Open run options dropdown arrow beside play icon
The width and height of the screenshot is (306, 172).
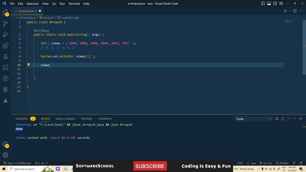[x=289, y=11]
